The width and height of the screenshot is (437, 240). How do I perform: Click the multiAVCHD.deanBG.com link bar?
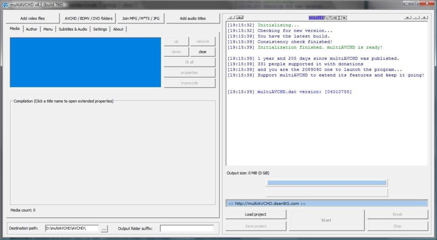[326, 203]
